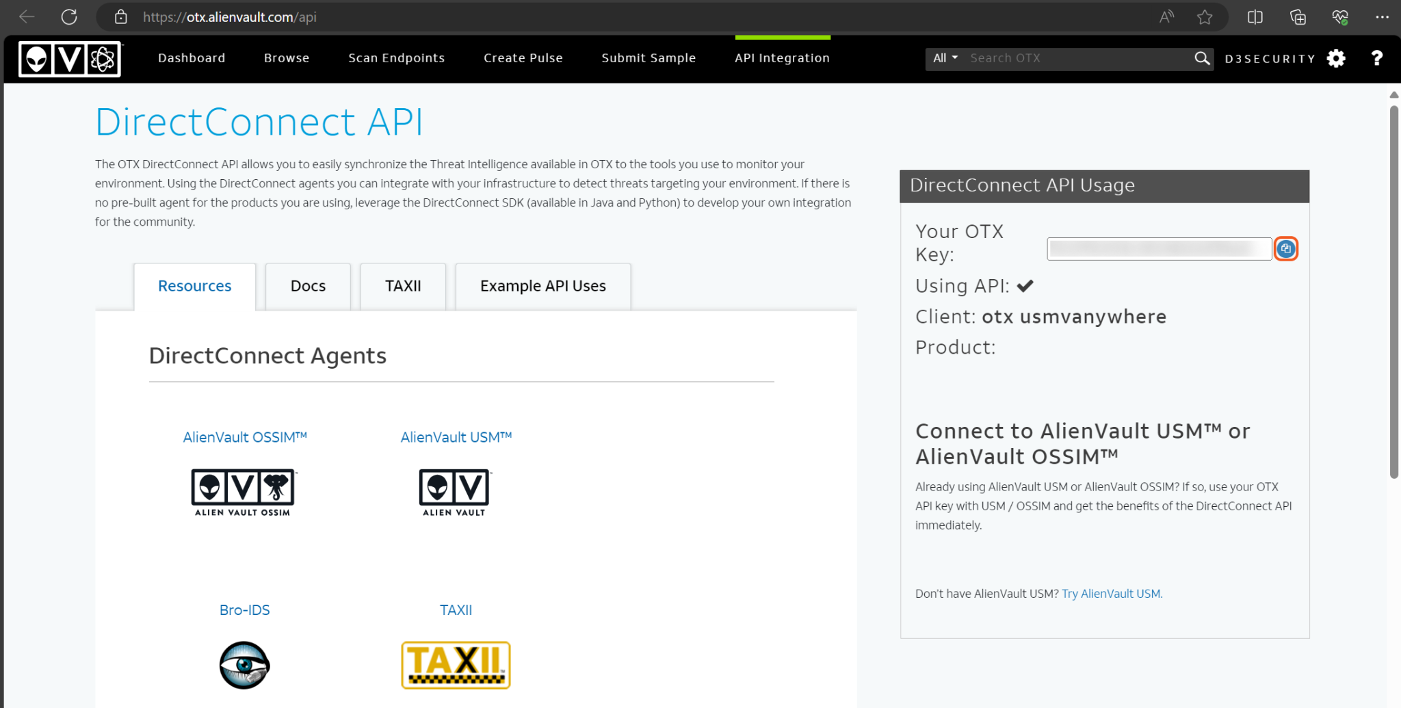This screenshot has height=708, width=1401.
Task: Click the search magnifier icon
Action: [1201, 58]
